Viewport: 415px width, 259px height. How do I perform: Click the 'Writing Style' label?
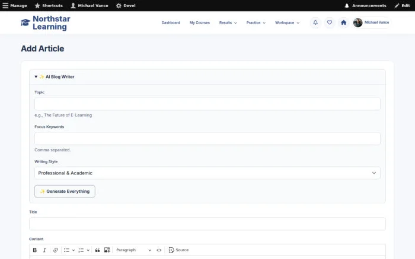[46, 161]
